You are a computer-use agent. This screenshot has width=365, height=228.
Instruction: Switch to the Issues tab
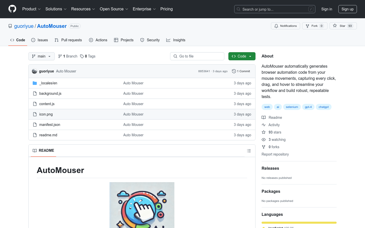tap(40, 40)
